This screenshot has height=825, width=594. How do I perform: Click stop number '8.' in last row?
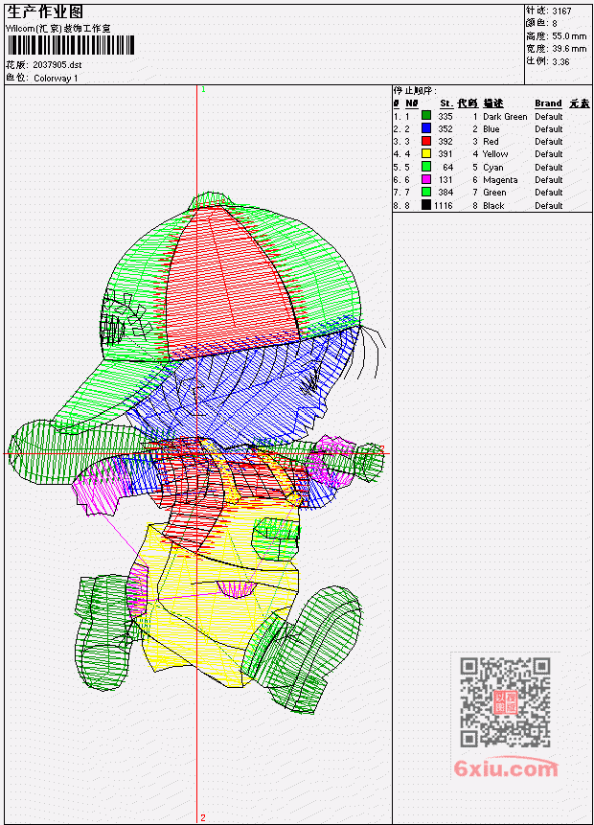click(397, 206)
